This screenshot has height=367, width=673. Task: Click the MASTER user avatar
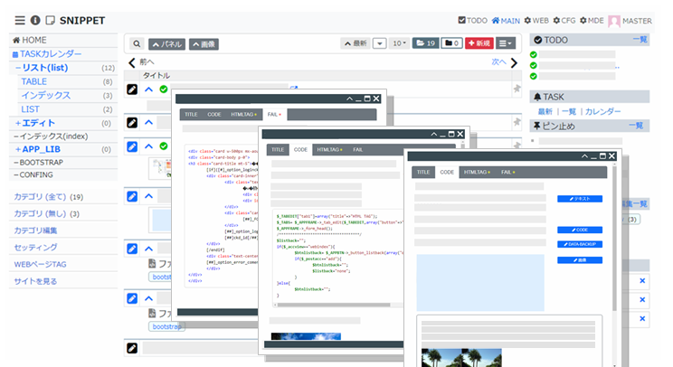pos(614,20)
